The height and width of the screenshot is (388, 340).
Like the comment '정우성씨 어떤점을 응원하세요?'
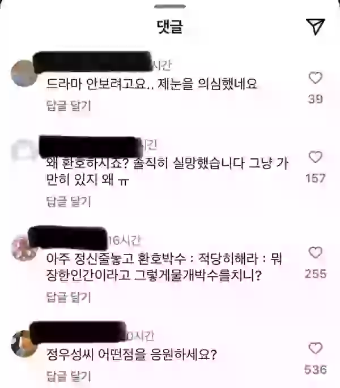point(315,348)
